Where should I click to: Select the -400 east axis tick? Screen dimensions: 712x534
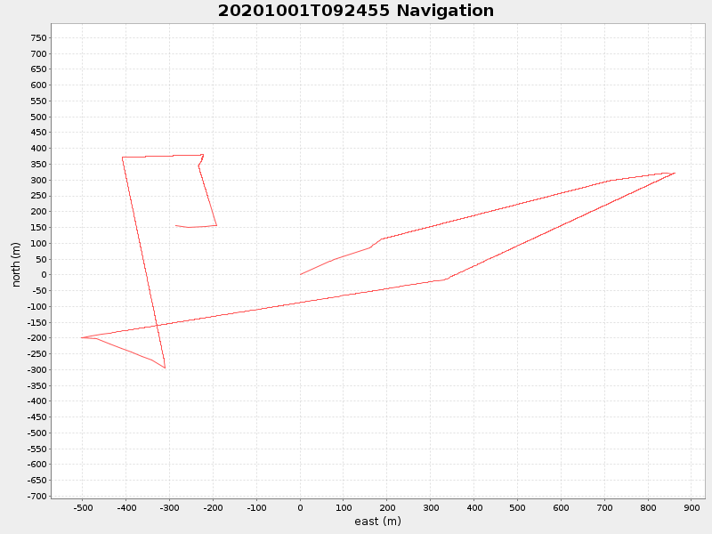coord(125,507)
